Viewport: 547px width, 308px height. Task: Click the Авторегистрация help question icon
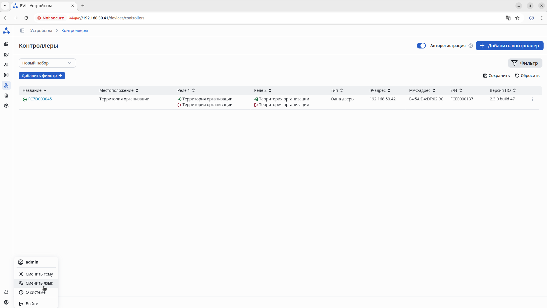pyautogui.click(x=471, y=46)
